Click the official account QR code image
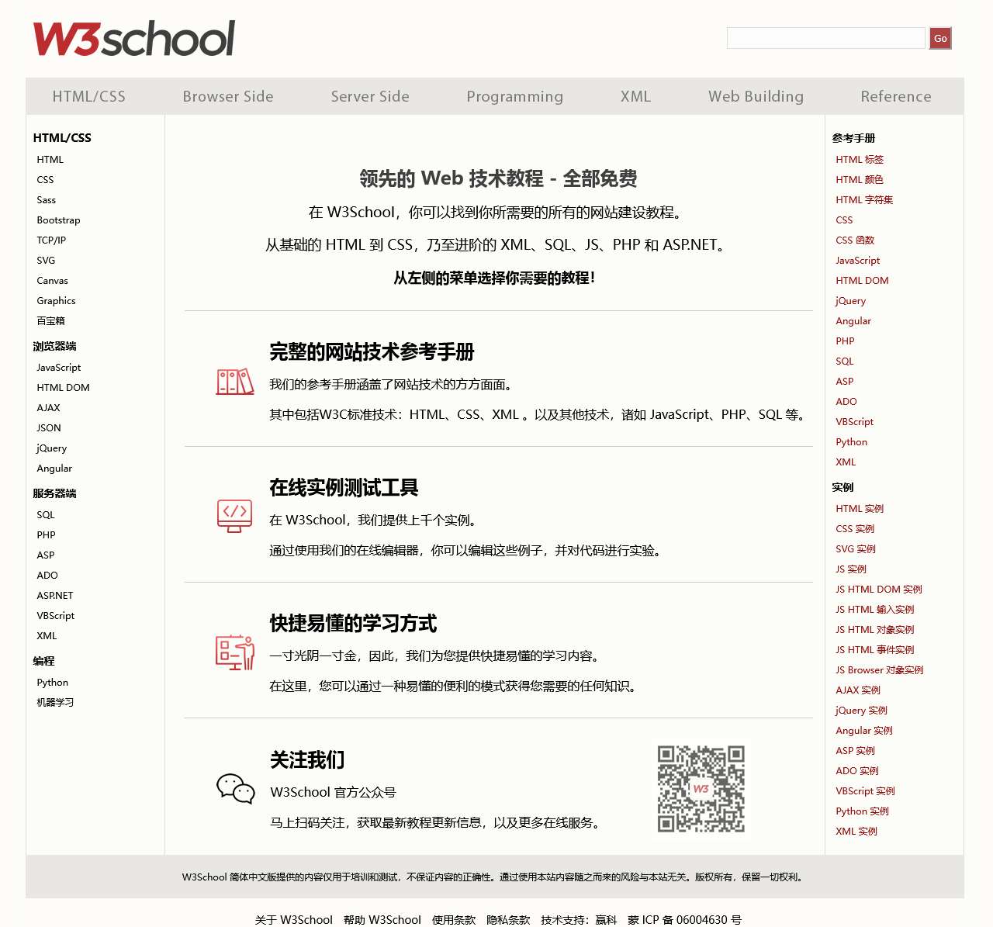Screen dimensions: 993x927 (702, 789)
